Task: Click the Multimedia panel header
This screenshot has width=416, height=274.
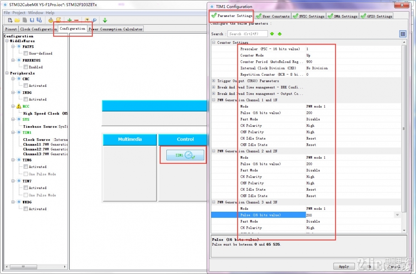Action: tap(130, 139)
